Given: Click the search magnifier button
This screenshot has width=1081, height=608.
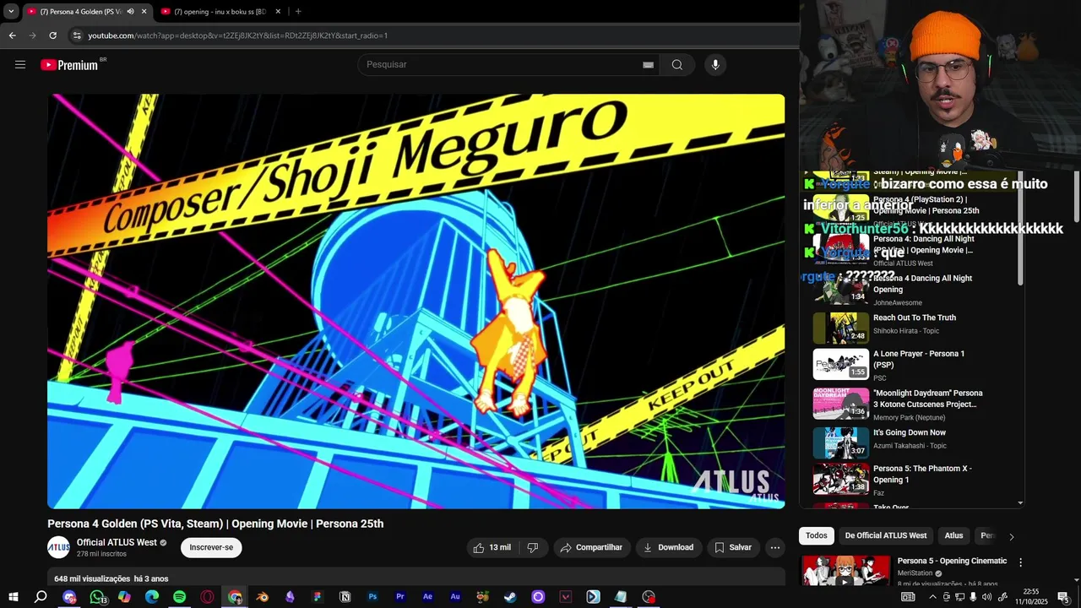Looking at the screenshot, I should tap(677, 65).
